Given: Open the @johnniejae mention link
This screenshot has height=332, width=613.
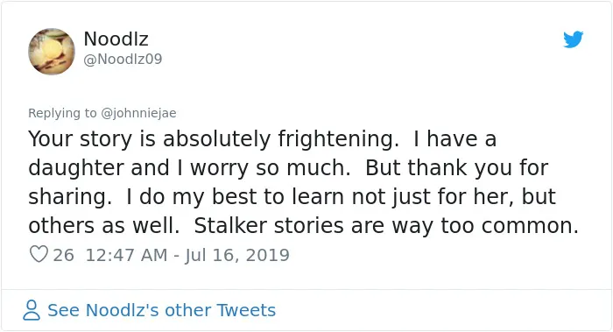Looking at the screenshot, I should (138, 113).
